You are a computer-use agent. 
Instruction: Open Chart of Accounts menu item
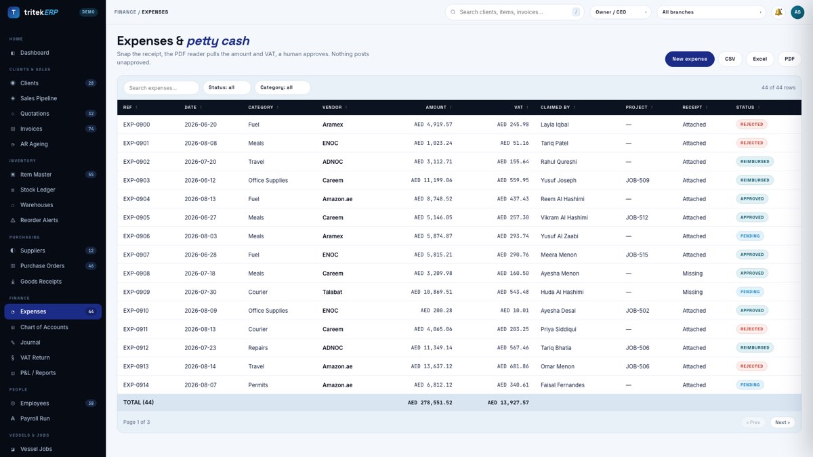pyautogui.click(x=53, y=327)
